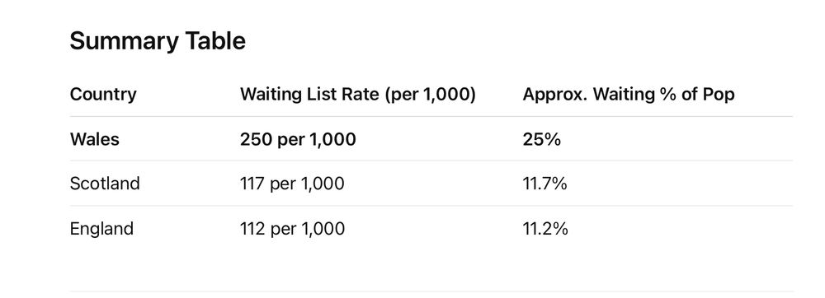Select the England row label
The height and width of the screenshot is (298, 825).
(101, 229)
